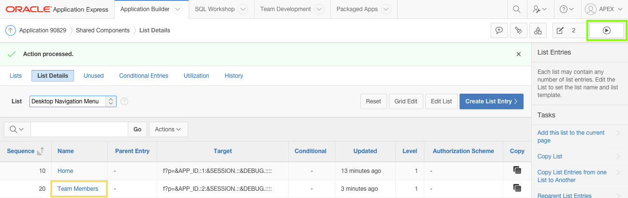Dismiss the Action processed message
628x198 pixels.
519,54
